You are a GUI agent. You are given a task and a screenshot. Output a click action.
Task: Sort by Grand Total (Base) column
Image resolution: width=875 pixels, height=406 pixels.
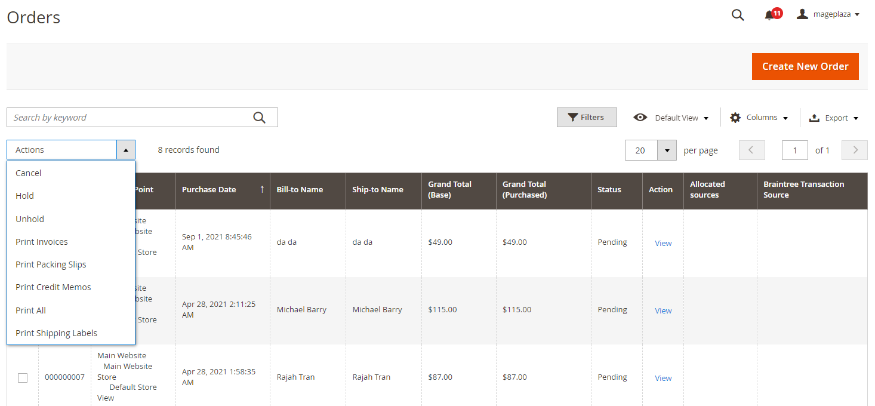pos(459,190)
